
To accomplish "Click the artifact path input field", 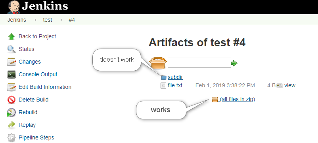I will [199, 63].
